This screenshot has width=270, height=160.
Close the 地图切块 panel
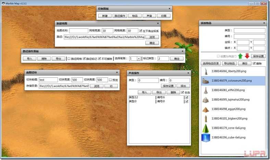[117, 72]
